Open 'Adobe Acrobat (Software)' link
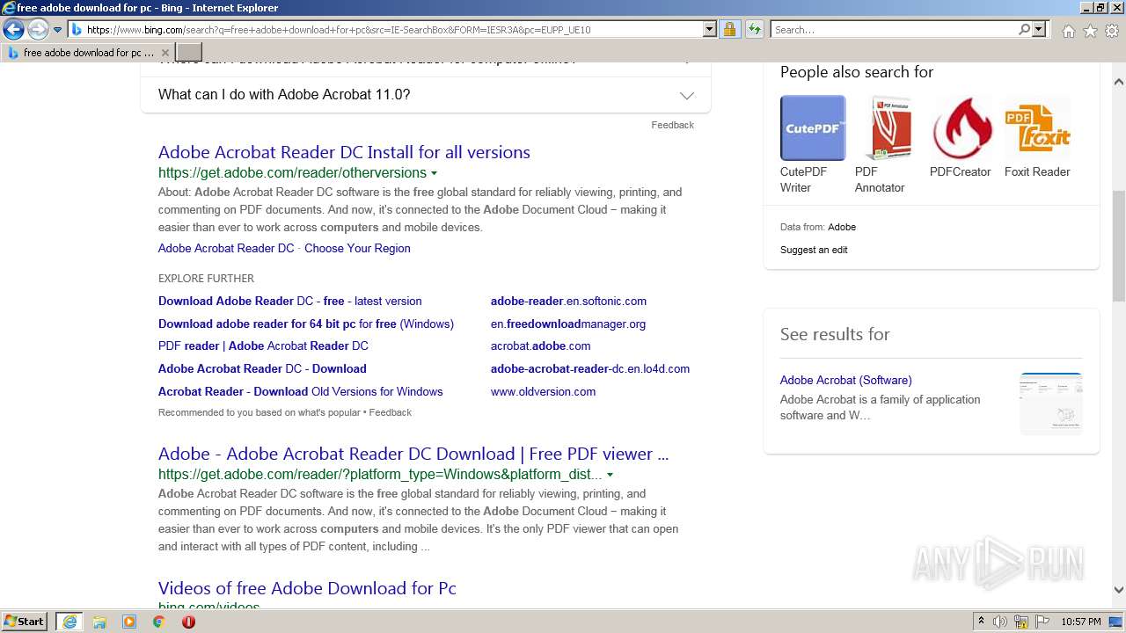1126x633 pixels. pyautogui.click(x=845, y=380)
